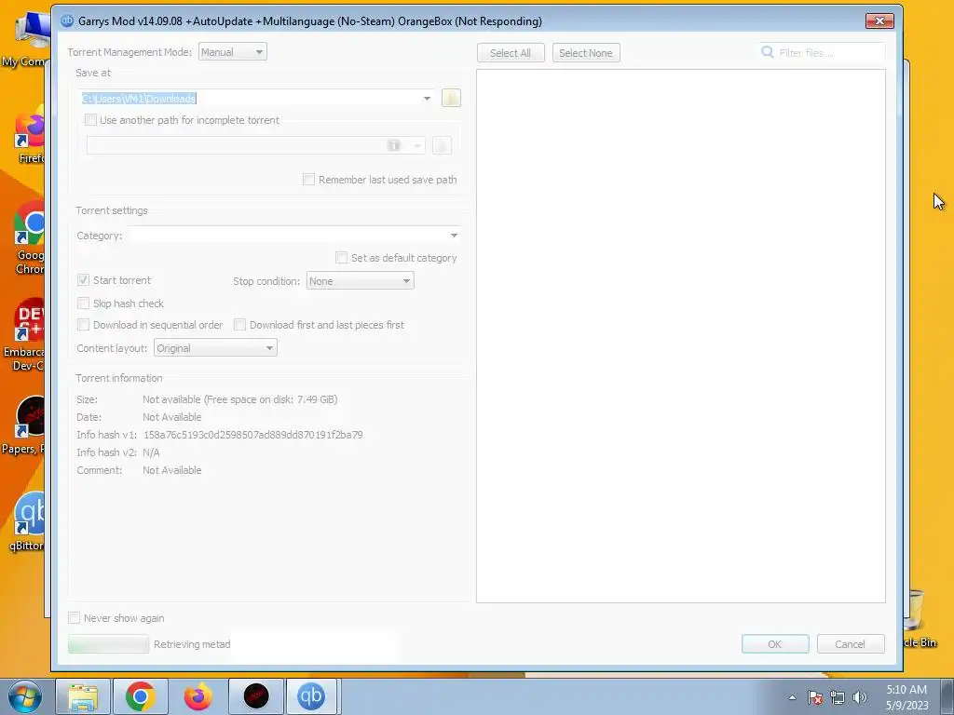Check Never show again

click(74, 618)
